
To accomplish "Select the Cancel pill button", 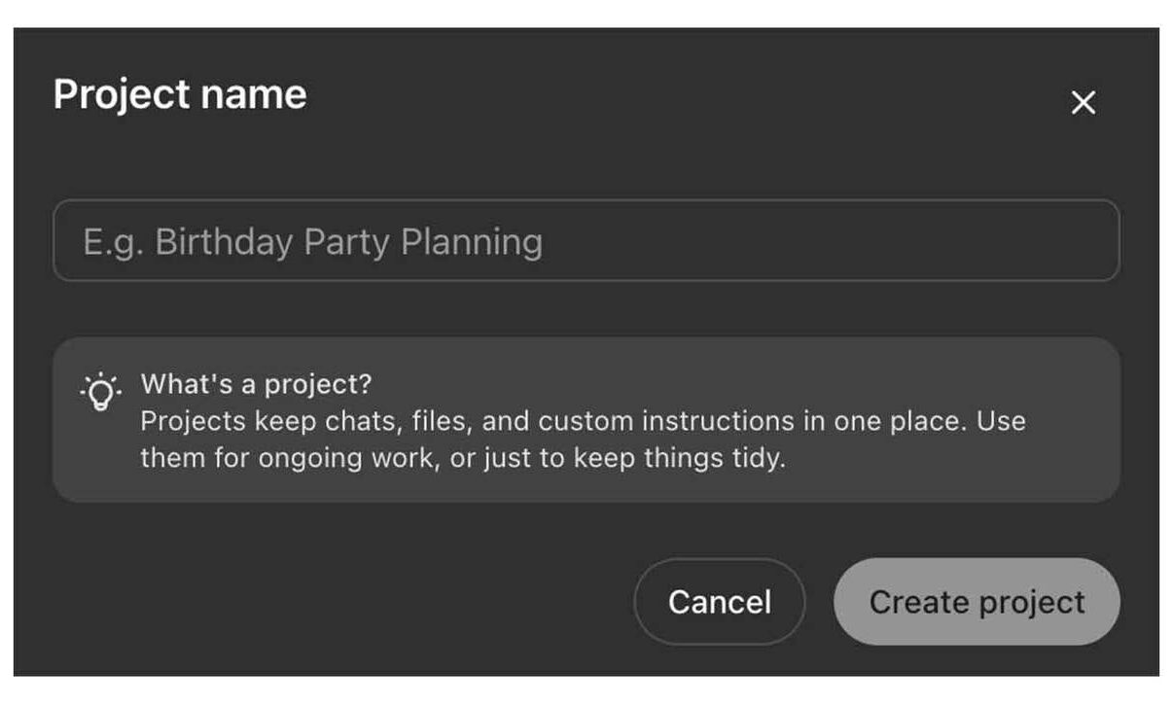I will click(x=719, y=602).
